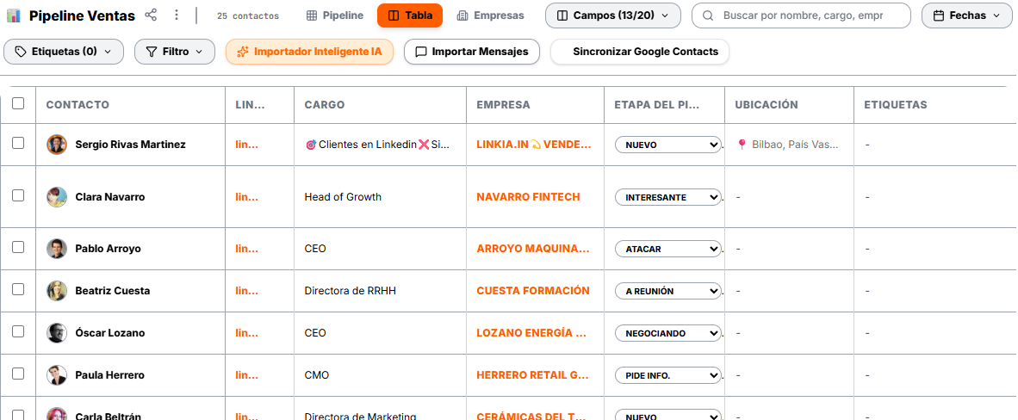Screen dimensions: 1018x420
Task: Click Sincronizar Google Contacts button
Action: pos(640,52)
